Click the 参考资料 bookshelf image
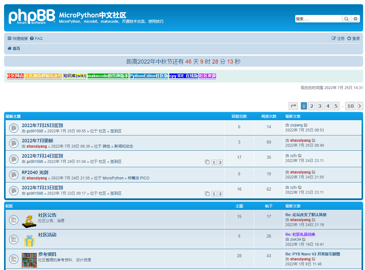Viewport: 365px width, 270px height. click(x=29, y=260)
